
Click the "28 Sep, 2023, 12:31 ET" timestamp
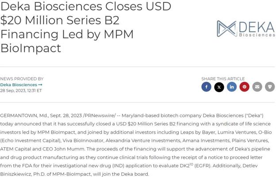click(x=21, y=90)
